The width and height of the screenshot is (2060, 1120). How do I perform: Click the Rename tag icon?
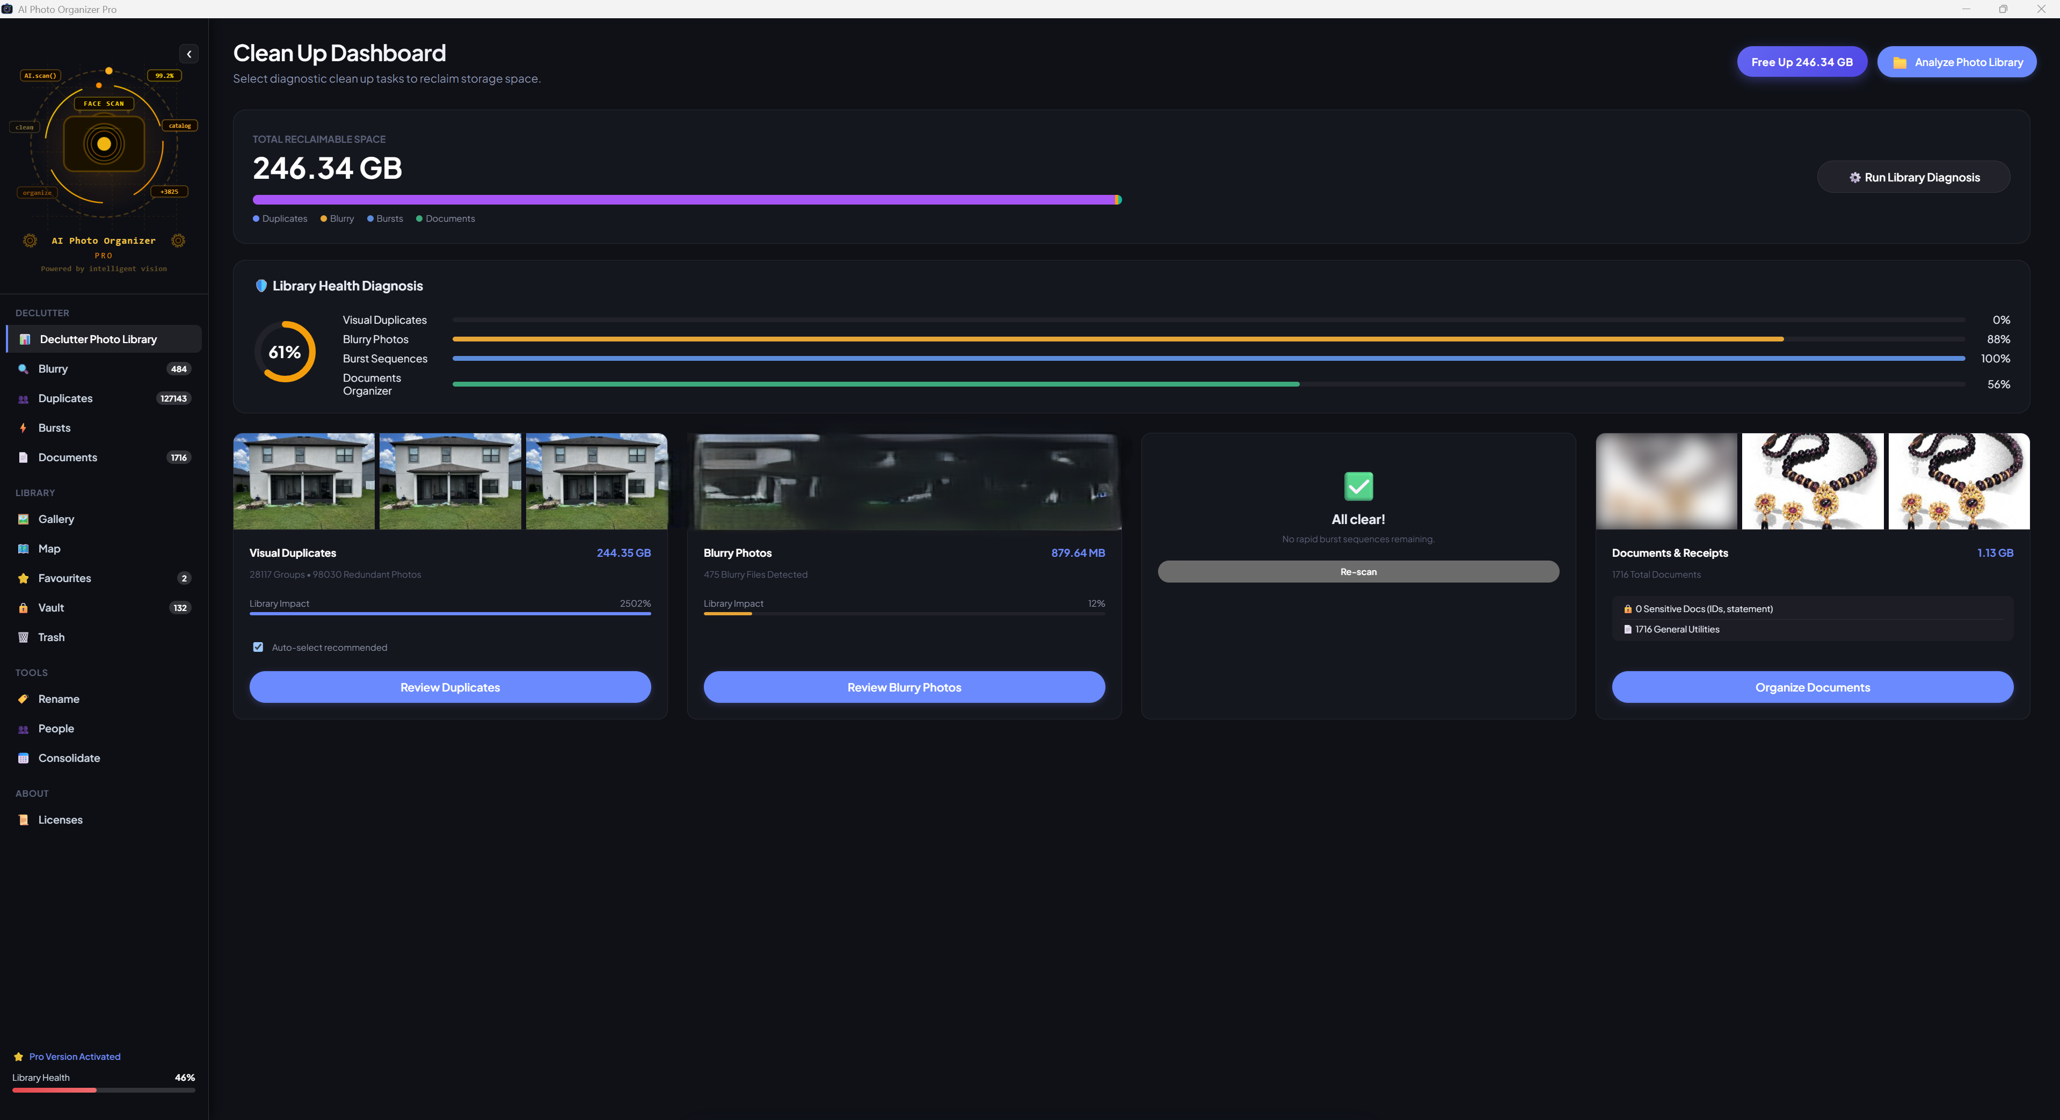pyautogui.click(x=23, y=699)
